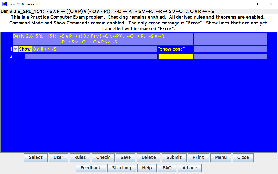This screenshot has width=278, height=174.
Task: Click the Starting button
Action: [x=122, y=168]
